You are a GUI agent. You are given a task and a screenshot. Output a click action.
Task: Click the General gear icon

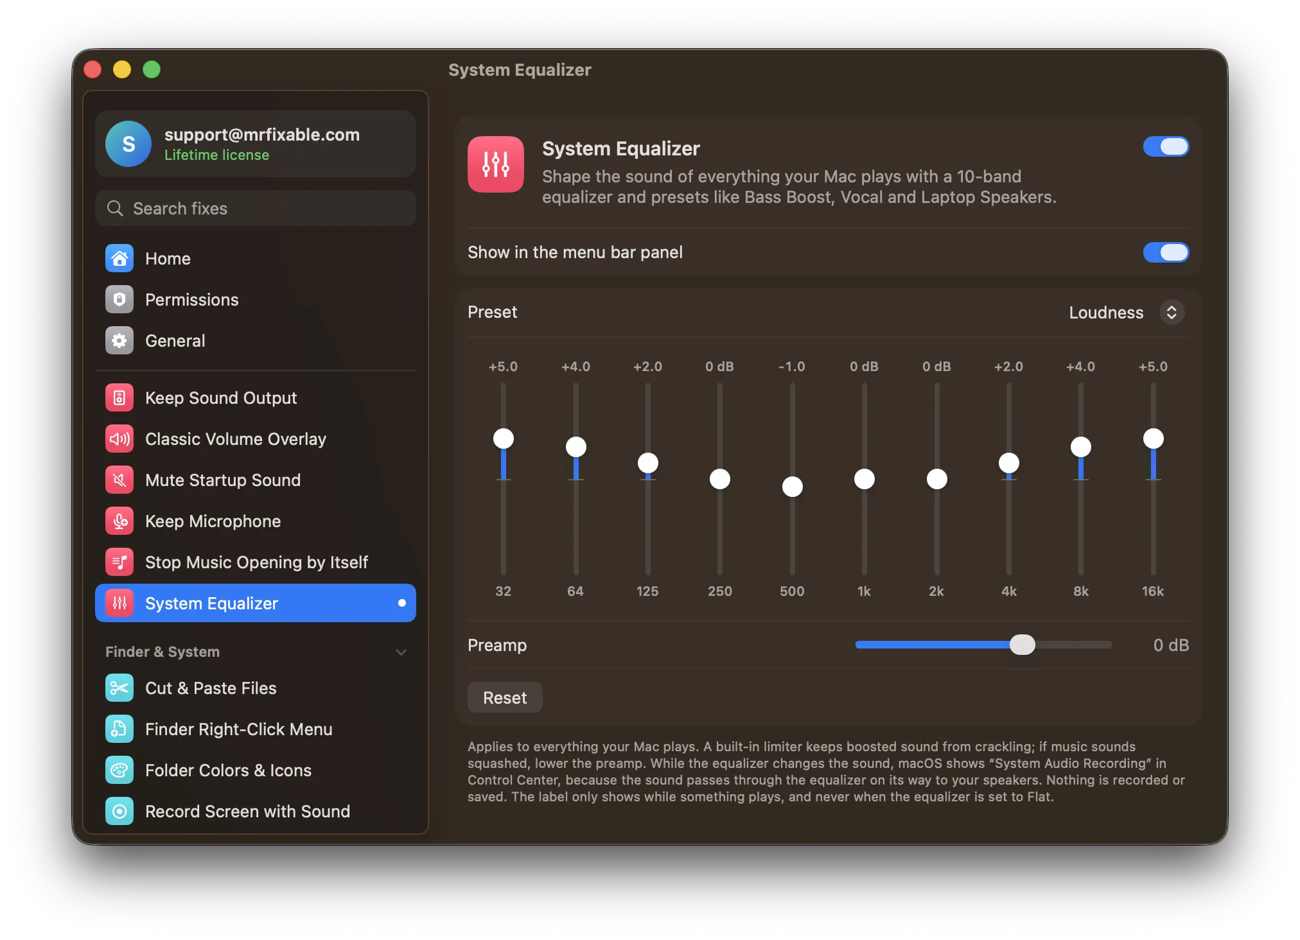click(119, 340)
